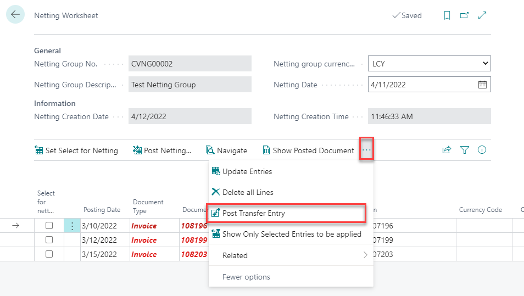Open the calendar picker for Netting Date
Image resolution: width=524 pixels, height=296 pixels.
(x=482, y=85)
